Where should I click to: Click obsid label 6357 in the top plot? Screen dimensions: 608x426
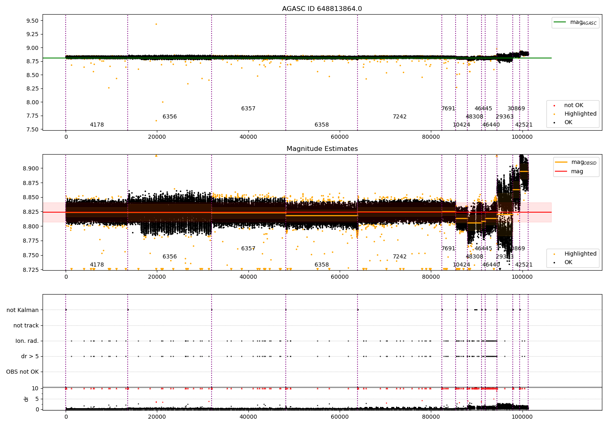tap(248, 109)
